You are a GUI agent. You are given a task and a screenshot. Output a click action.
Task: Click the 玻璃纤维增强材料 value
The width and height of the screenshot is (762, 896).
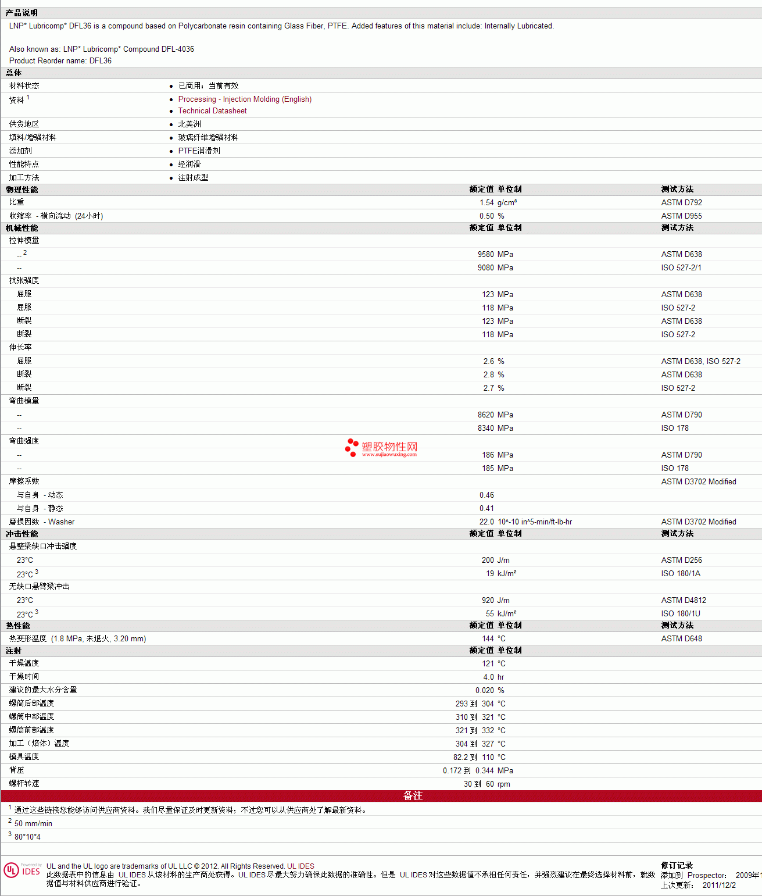[208, 138]
